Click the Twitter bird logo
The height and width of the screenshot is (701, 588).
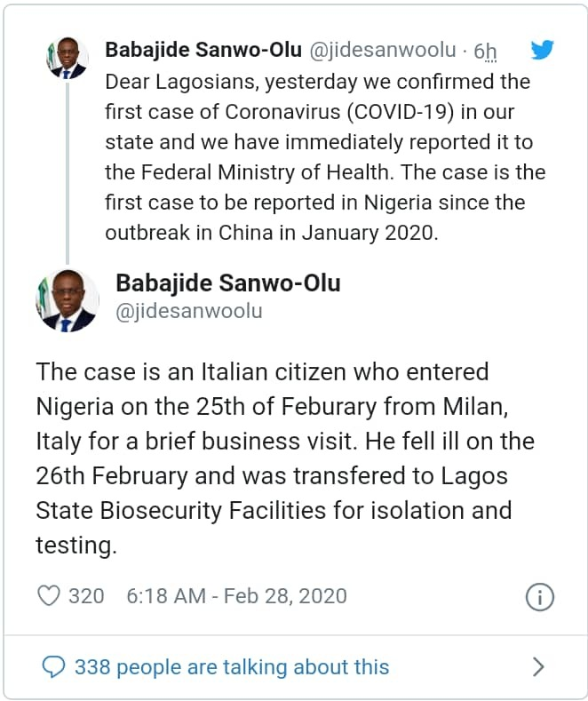tap(542, 50)
